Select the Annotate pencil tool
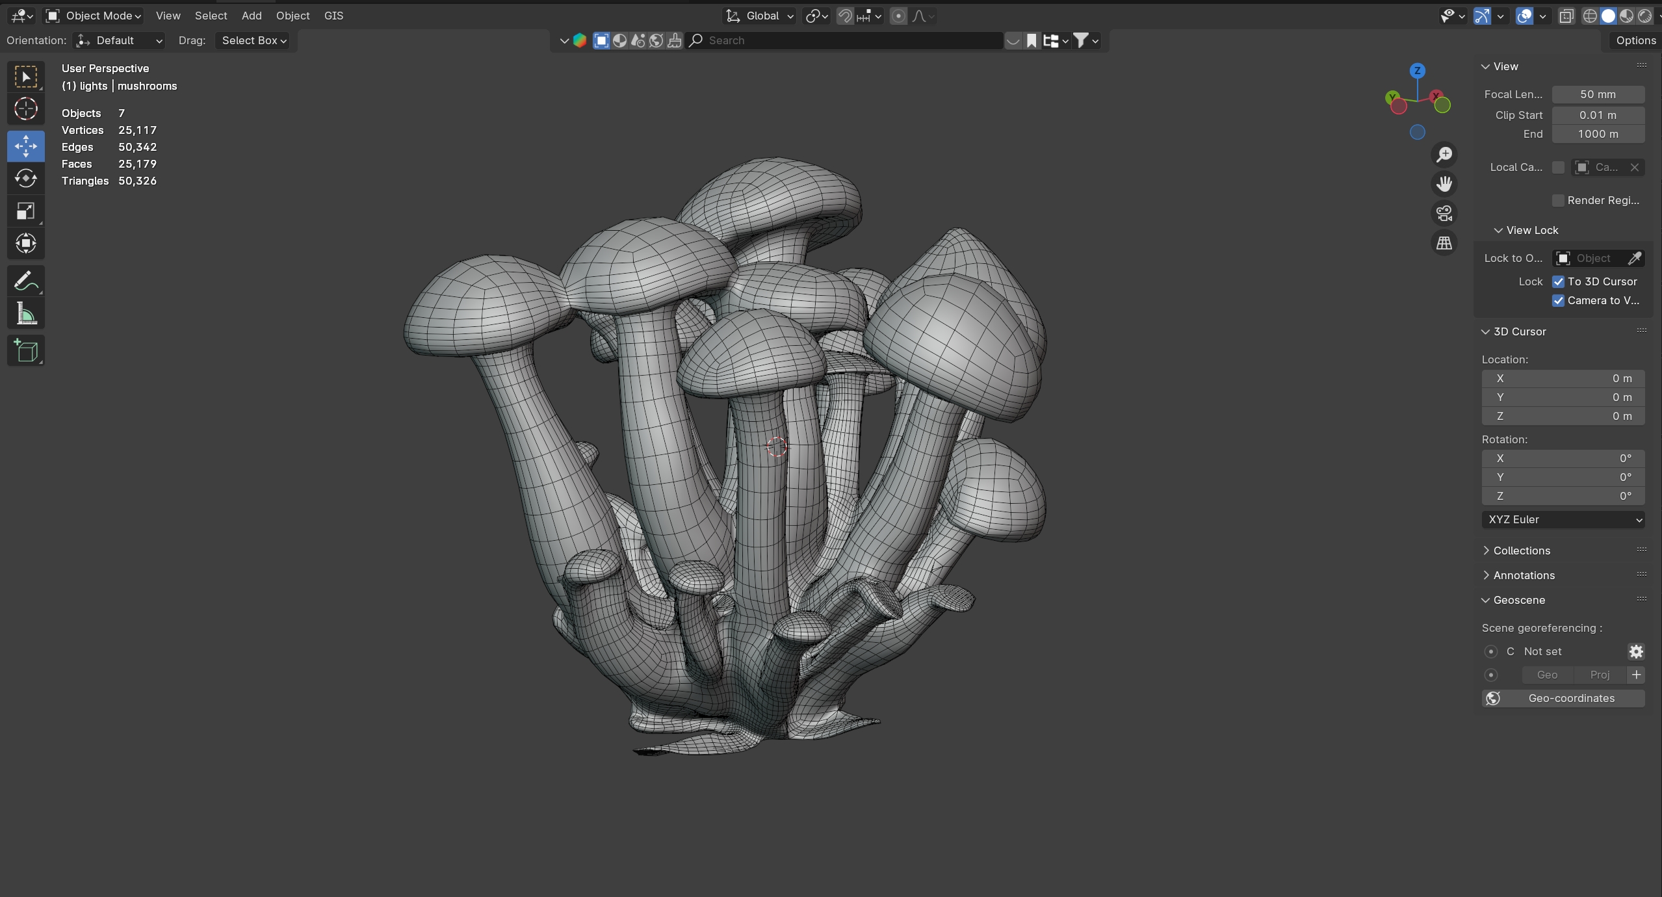 pyautogui.click(x=26, y=281)
